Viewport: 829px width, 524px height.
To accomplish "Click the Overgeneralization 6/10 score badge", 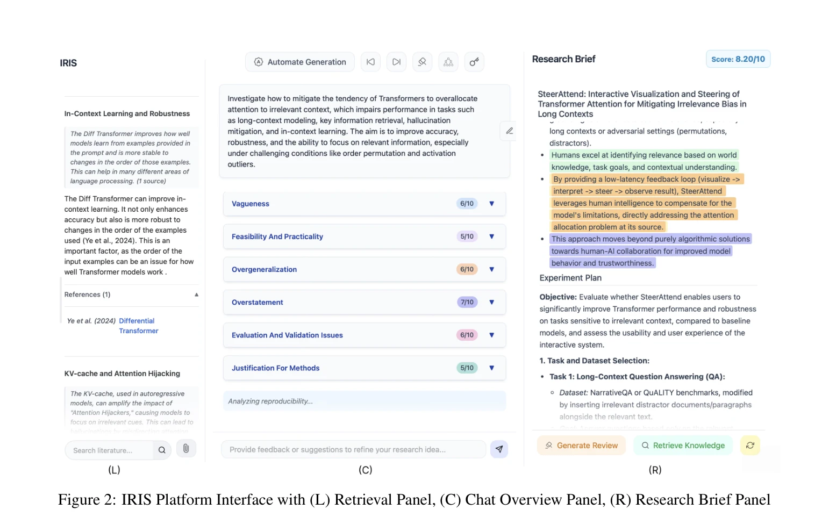I will [x=467, y=269].
